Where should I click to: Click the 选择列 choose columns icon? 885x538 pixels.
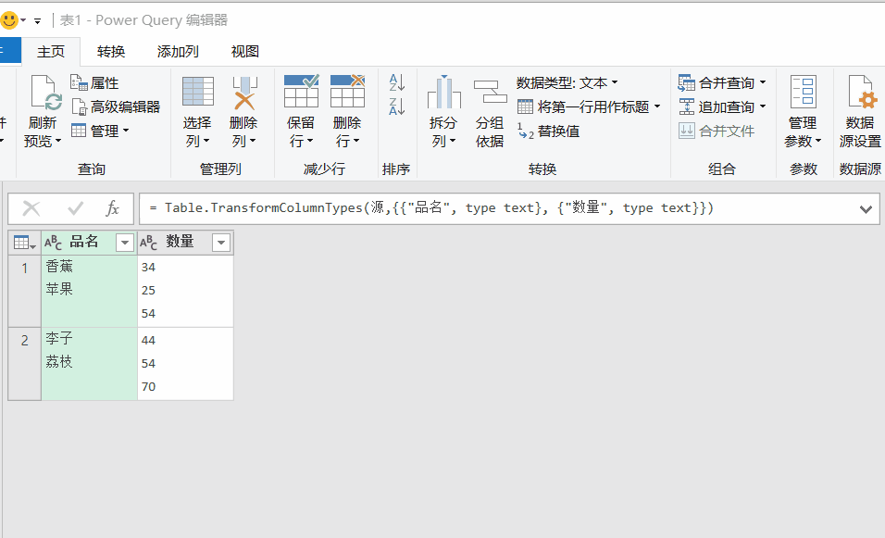coord(198,92)
